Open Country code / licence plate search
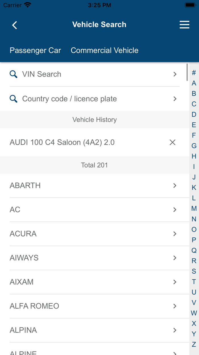The image size is (199, 355). coord(69,99)
